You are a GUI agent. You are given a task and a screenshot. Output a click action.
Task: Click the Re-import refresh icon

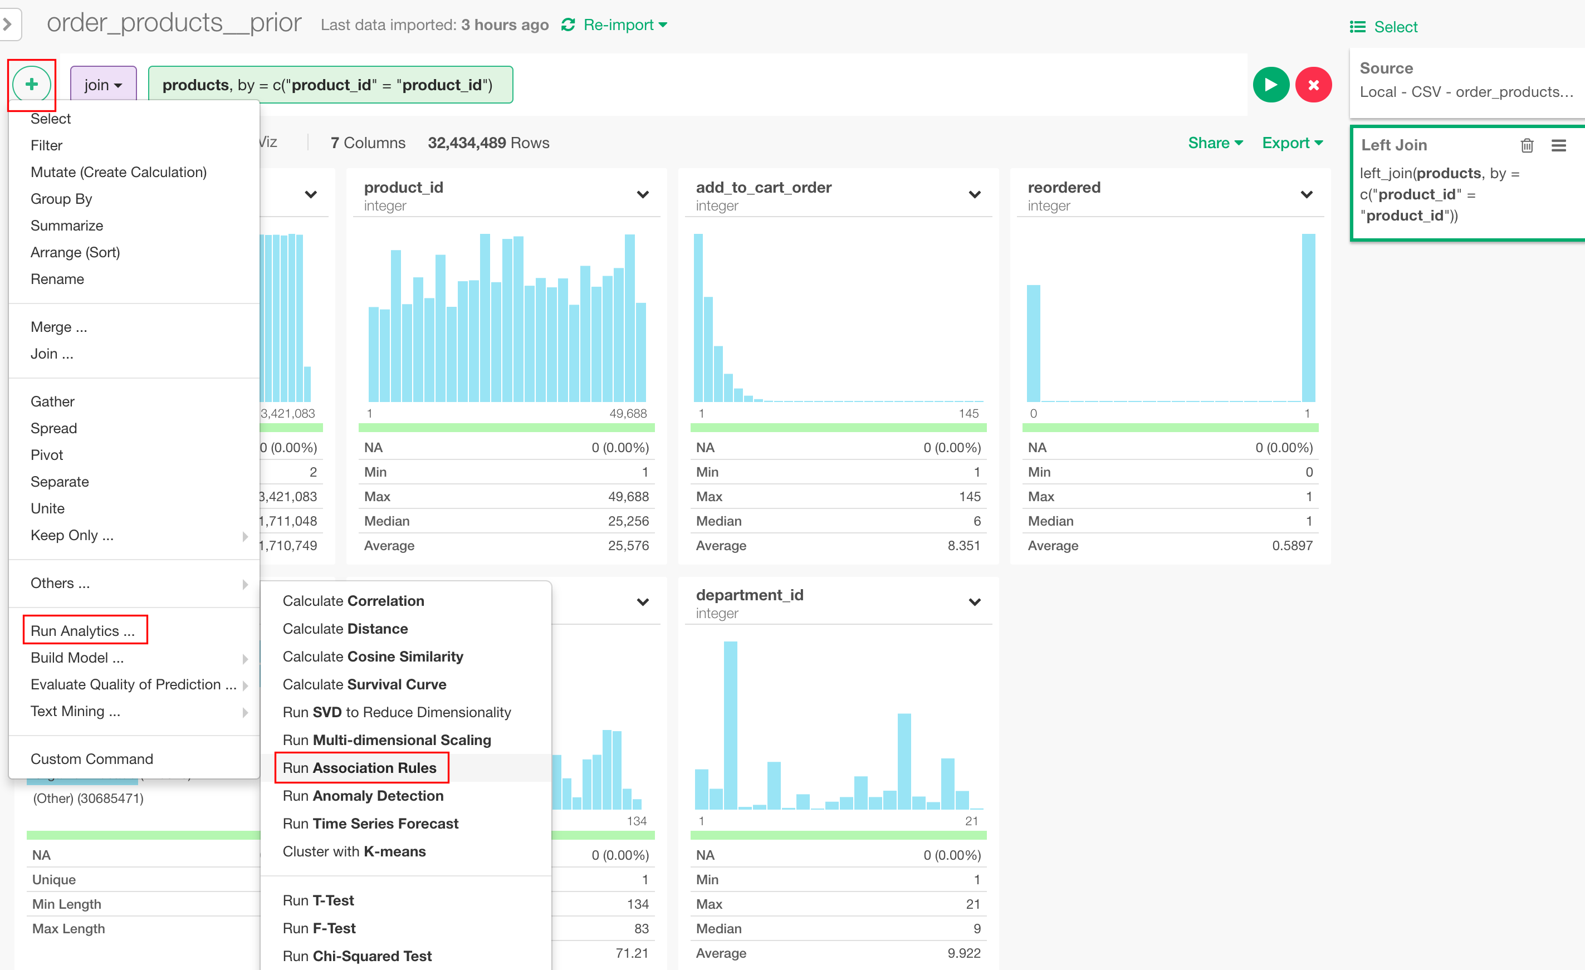tap(568, 25)
